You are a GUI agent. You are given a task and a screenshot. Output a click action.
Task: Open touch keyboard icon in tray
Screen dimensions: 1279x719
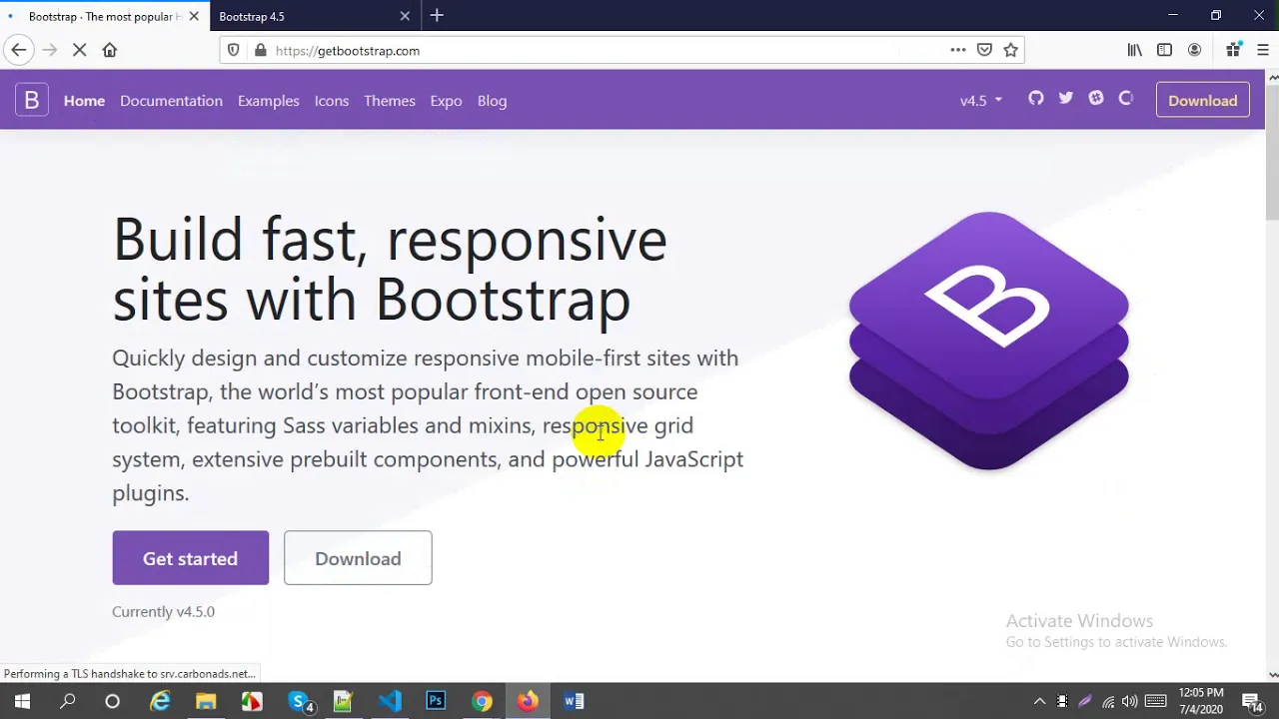1156,701
